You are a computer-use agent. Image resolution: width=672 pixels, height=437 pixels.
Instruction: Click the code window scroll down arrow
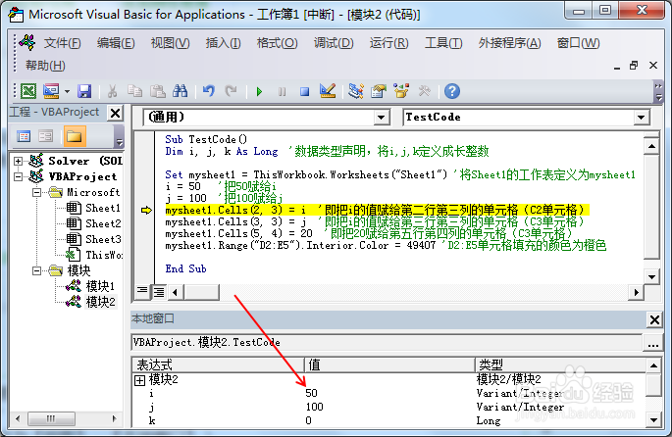[651, 276]
